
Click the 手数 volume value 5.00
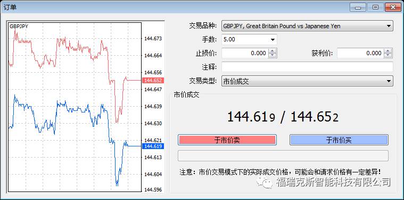(229, 40)
